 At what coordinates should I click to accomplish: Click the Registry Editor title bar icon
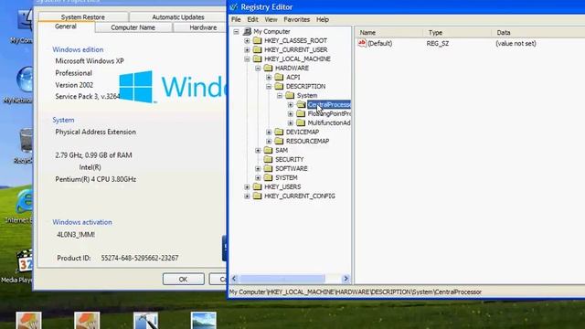click(234, 6)
